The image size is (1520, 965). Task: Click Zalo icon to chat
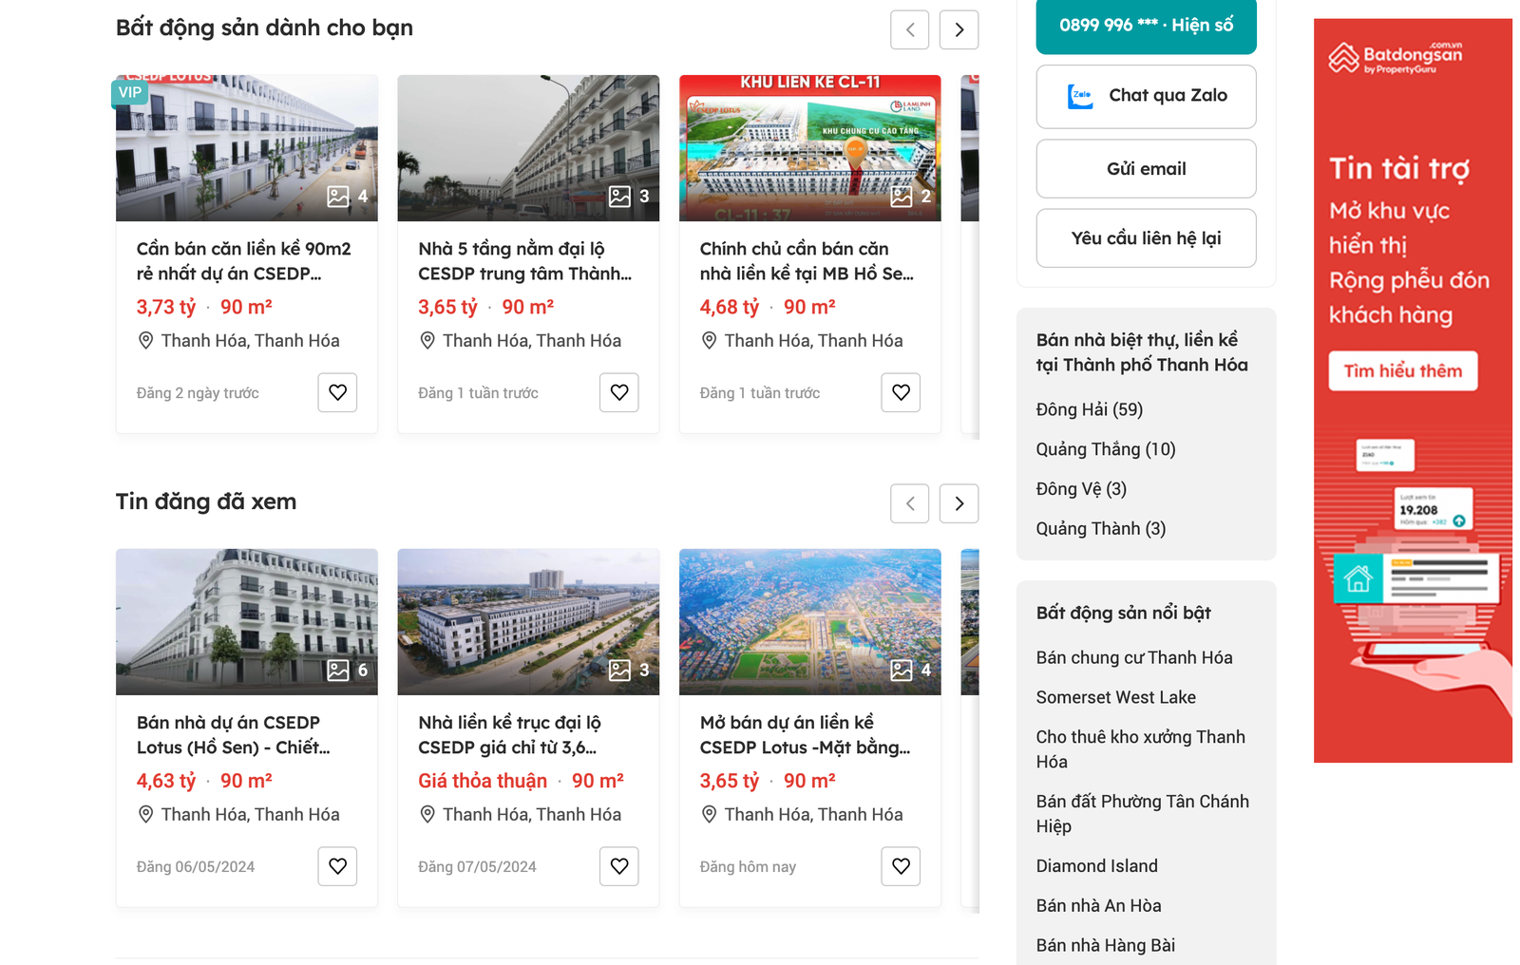[x=1080, y=96]
